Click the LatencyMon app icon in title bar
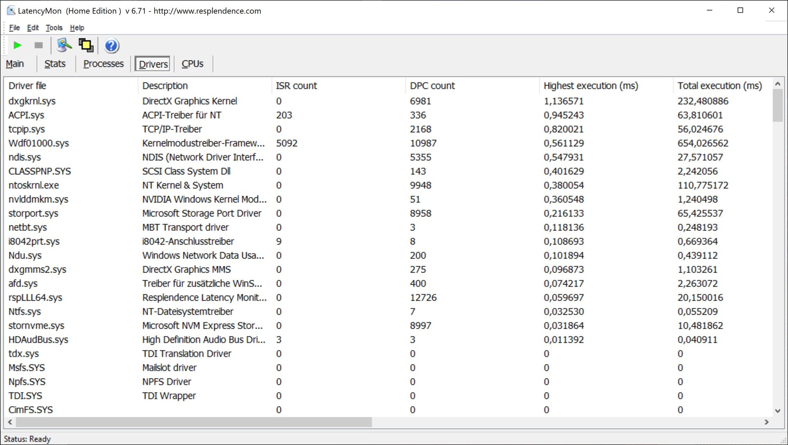 tap(11, 11)
